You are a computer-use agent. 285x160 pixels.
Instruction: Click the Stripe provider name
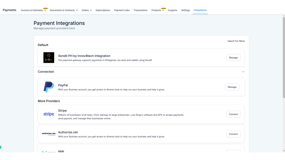[x=62, y=111]
